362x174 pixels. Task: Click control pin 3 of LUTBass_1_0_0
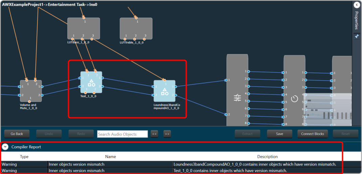point(92,39)
